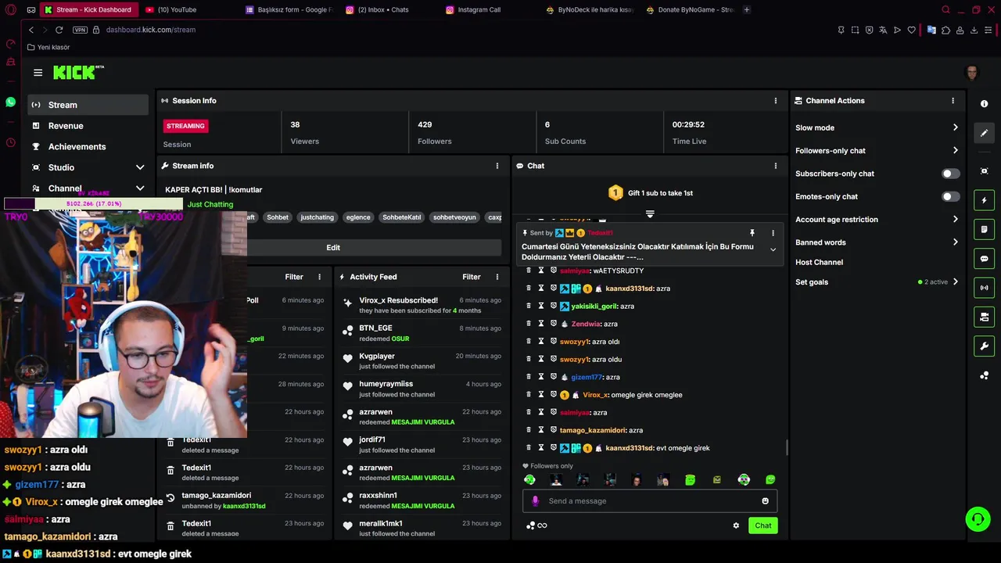Click the green headset support button

pyautogui.click(x=977, y=518)
